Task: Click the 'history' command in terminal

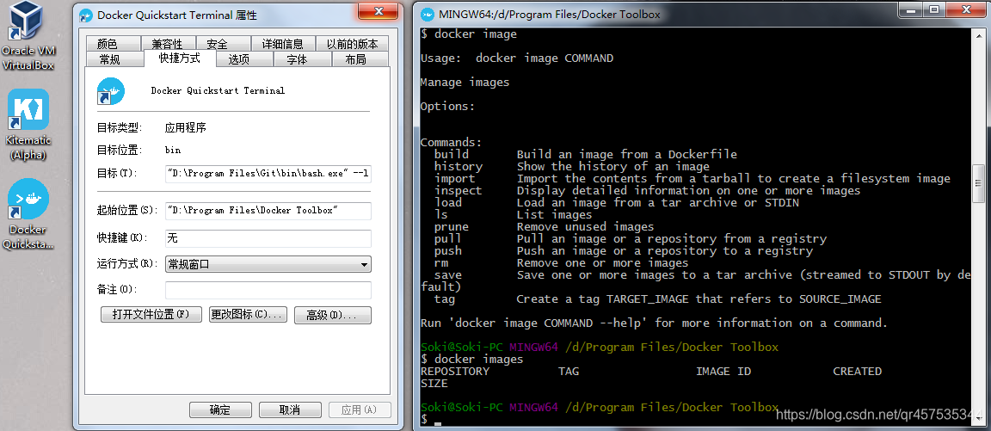Action: pos(459,166)
